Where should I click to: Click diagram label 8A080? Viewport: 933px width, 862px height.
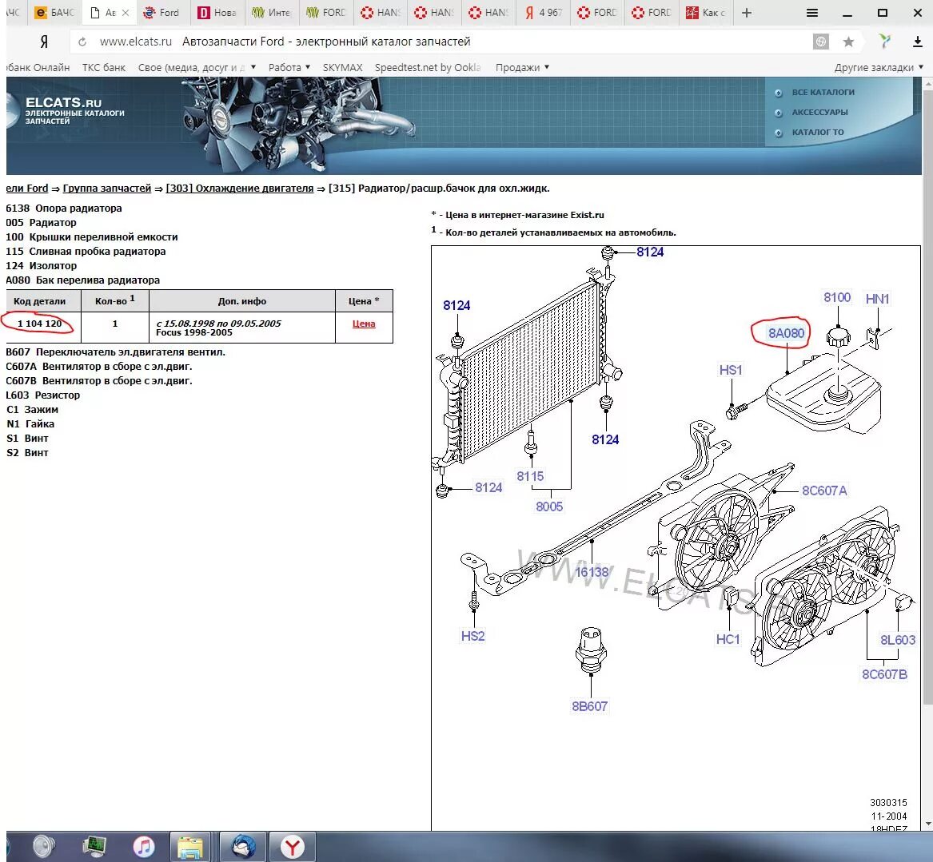[x=785, y=333]
